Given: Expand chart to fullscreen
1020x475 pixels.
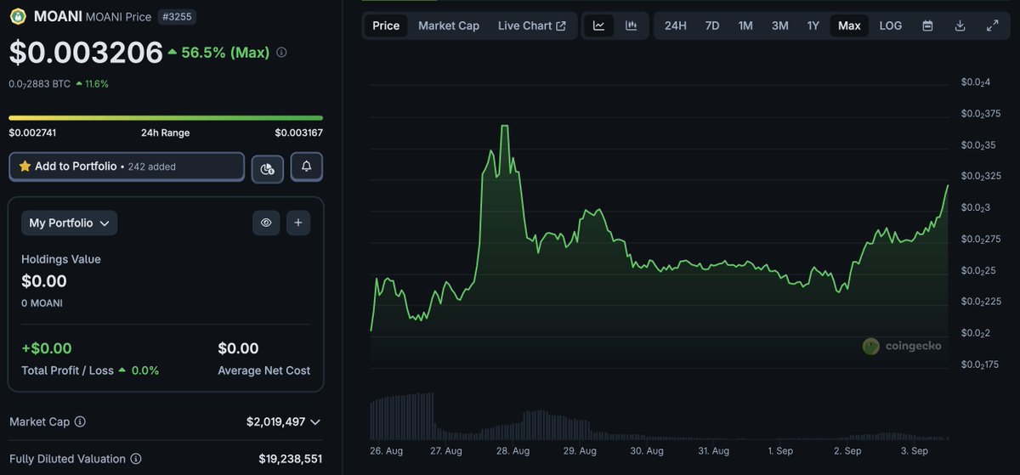Looking at the screenshot, I should (993, 25).
